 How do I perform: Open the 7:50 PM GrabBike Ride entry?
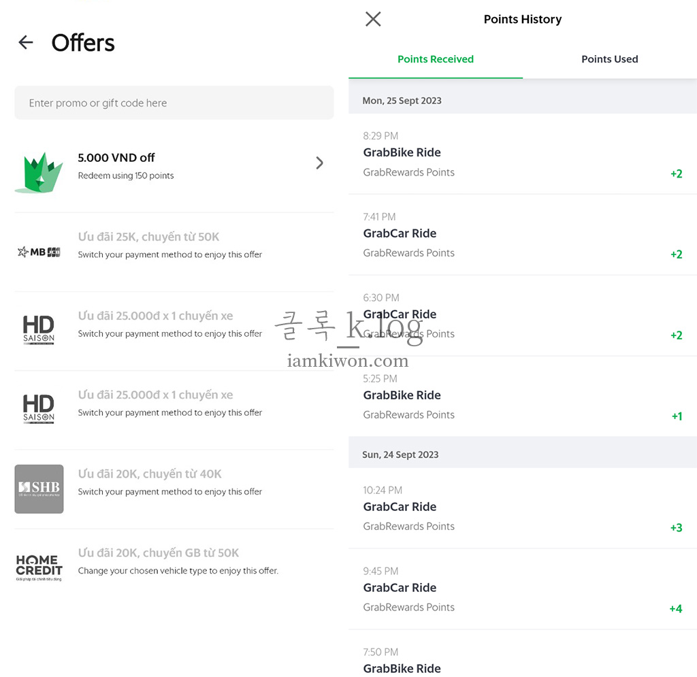tap(523, 653)
